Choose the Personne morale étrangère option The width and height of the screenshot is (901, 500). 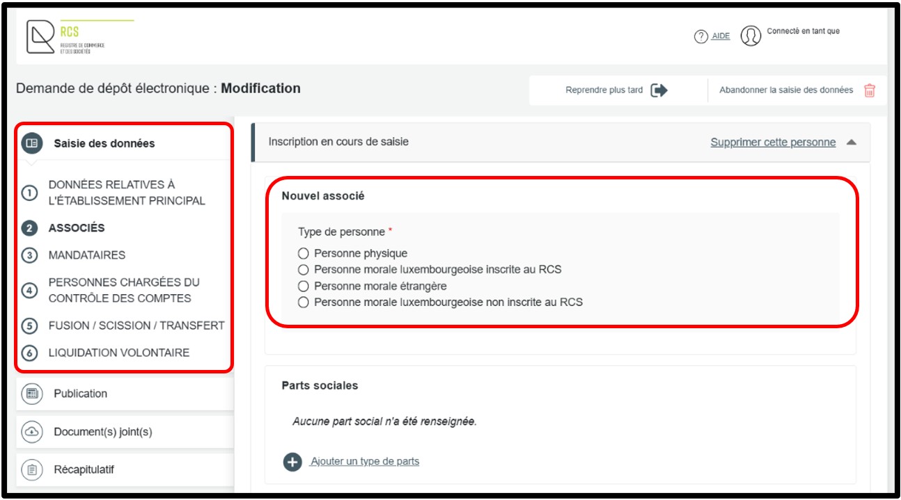(x=303, y=286)
